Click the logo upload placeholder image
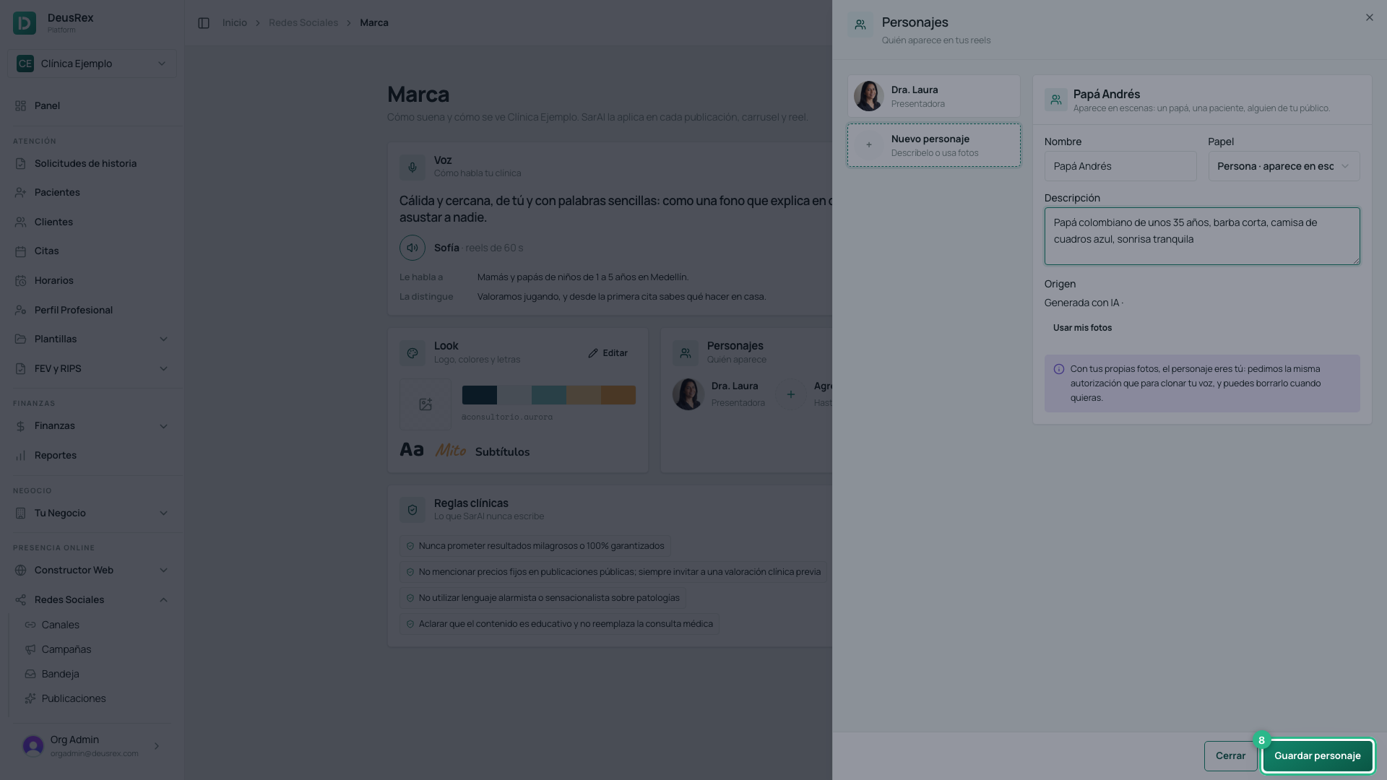Screen dimensions: 1387x780 pyautogui.click(x=425, y=404)
